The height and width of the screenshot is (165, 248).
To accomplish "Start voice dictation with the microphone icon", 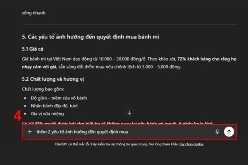I will 217,132.
